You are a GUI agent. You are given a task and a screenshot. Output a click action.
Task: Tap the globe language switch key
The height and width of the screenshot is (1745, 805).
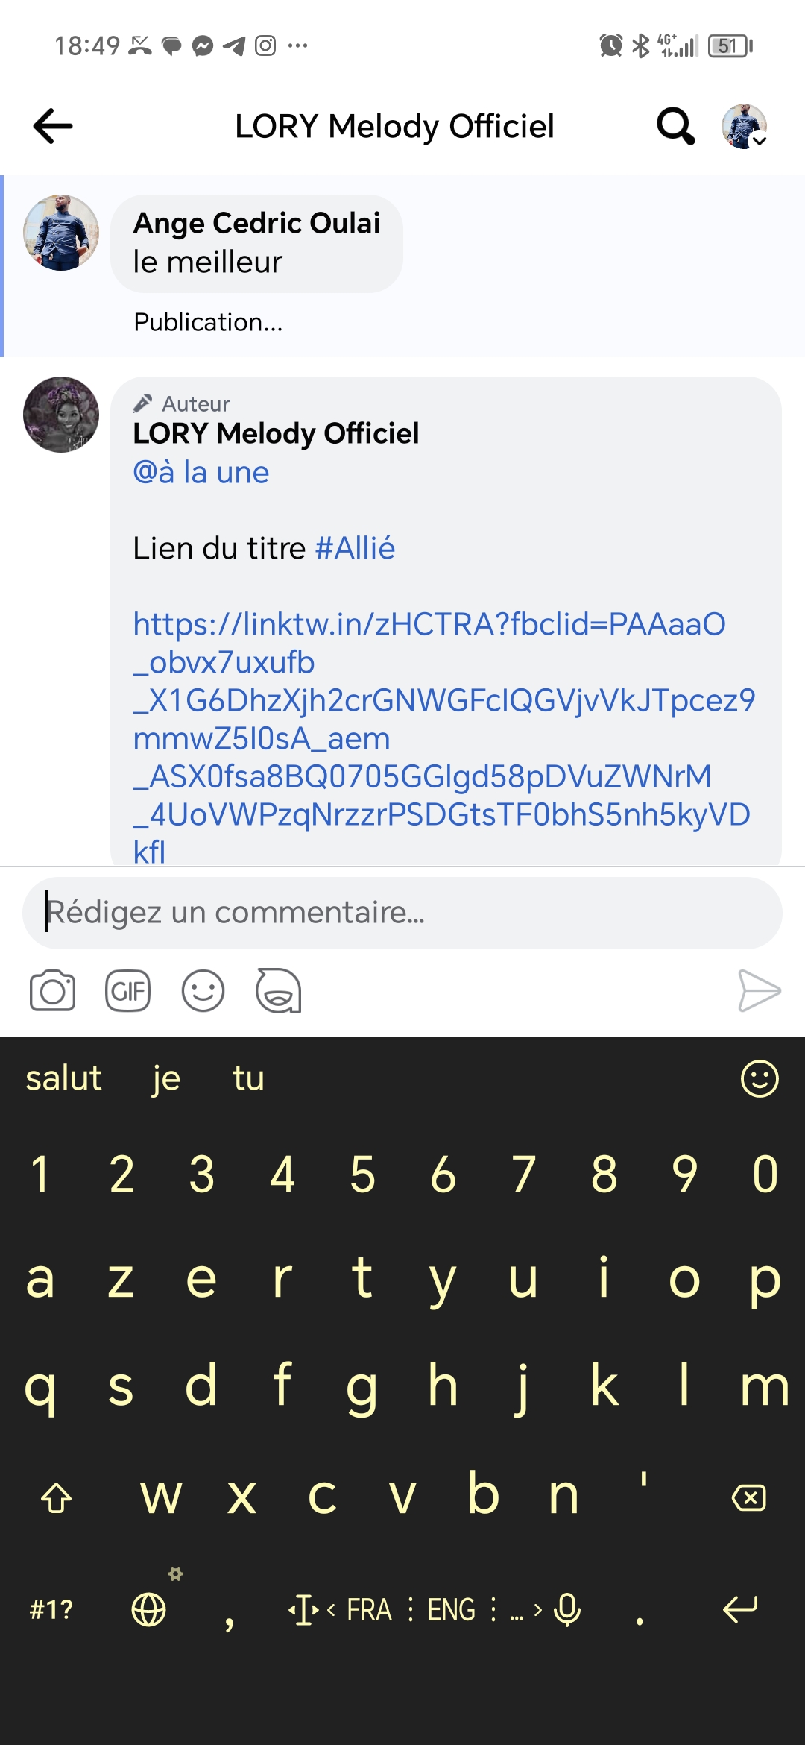point(149,1609)
